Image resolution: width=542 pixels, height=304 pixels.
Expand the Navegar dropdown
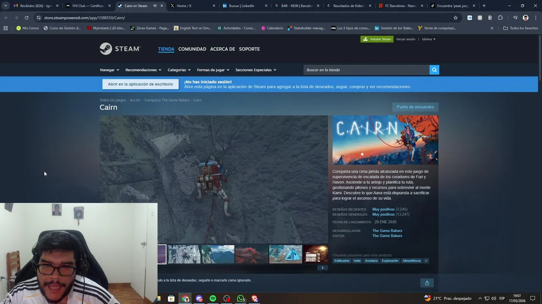pos(110,70)
